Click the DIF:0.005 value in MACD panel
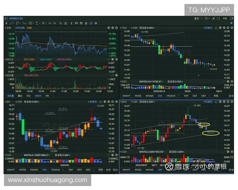This screenshot has height=190, width=238. tap(29, 59)
